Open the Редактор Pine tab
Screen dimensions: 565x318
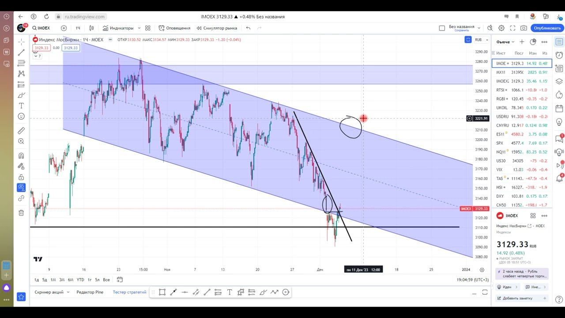click(90, 292)
